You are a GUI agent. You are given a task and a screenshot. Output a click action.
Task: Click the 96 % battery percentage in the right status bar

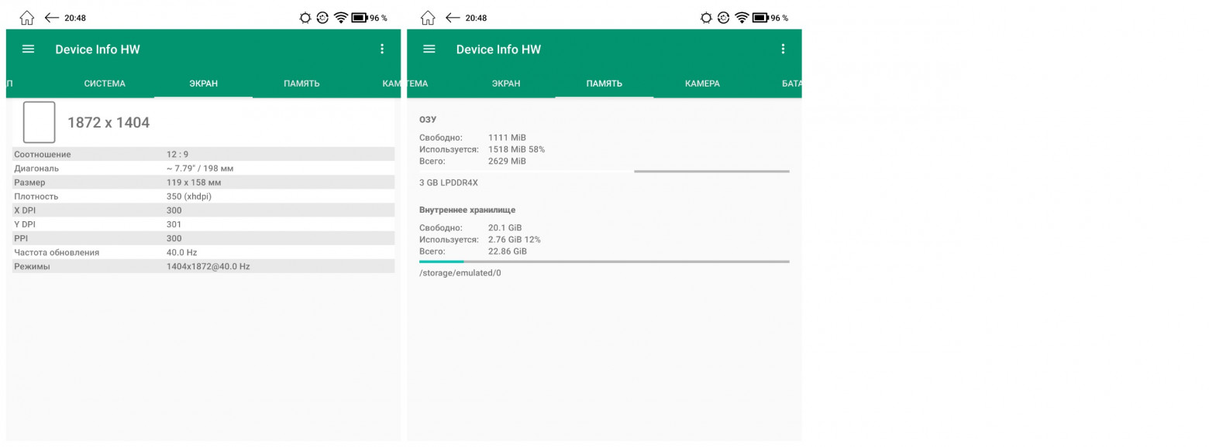tap(779, 18)
